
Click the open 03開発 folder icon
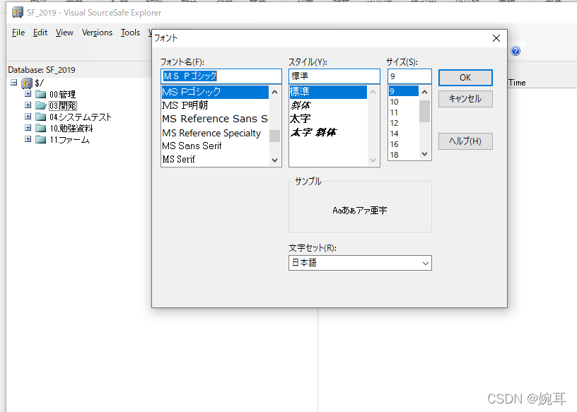click(41, 105)
